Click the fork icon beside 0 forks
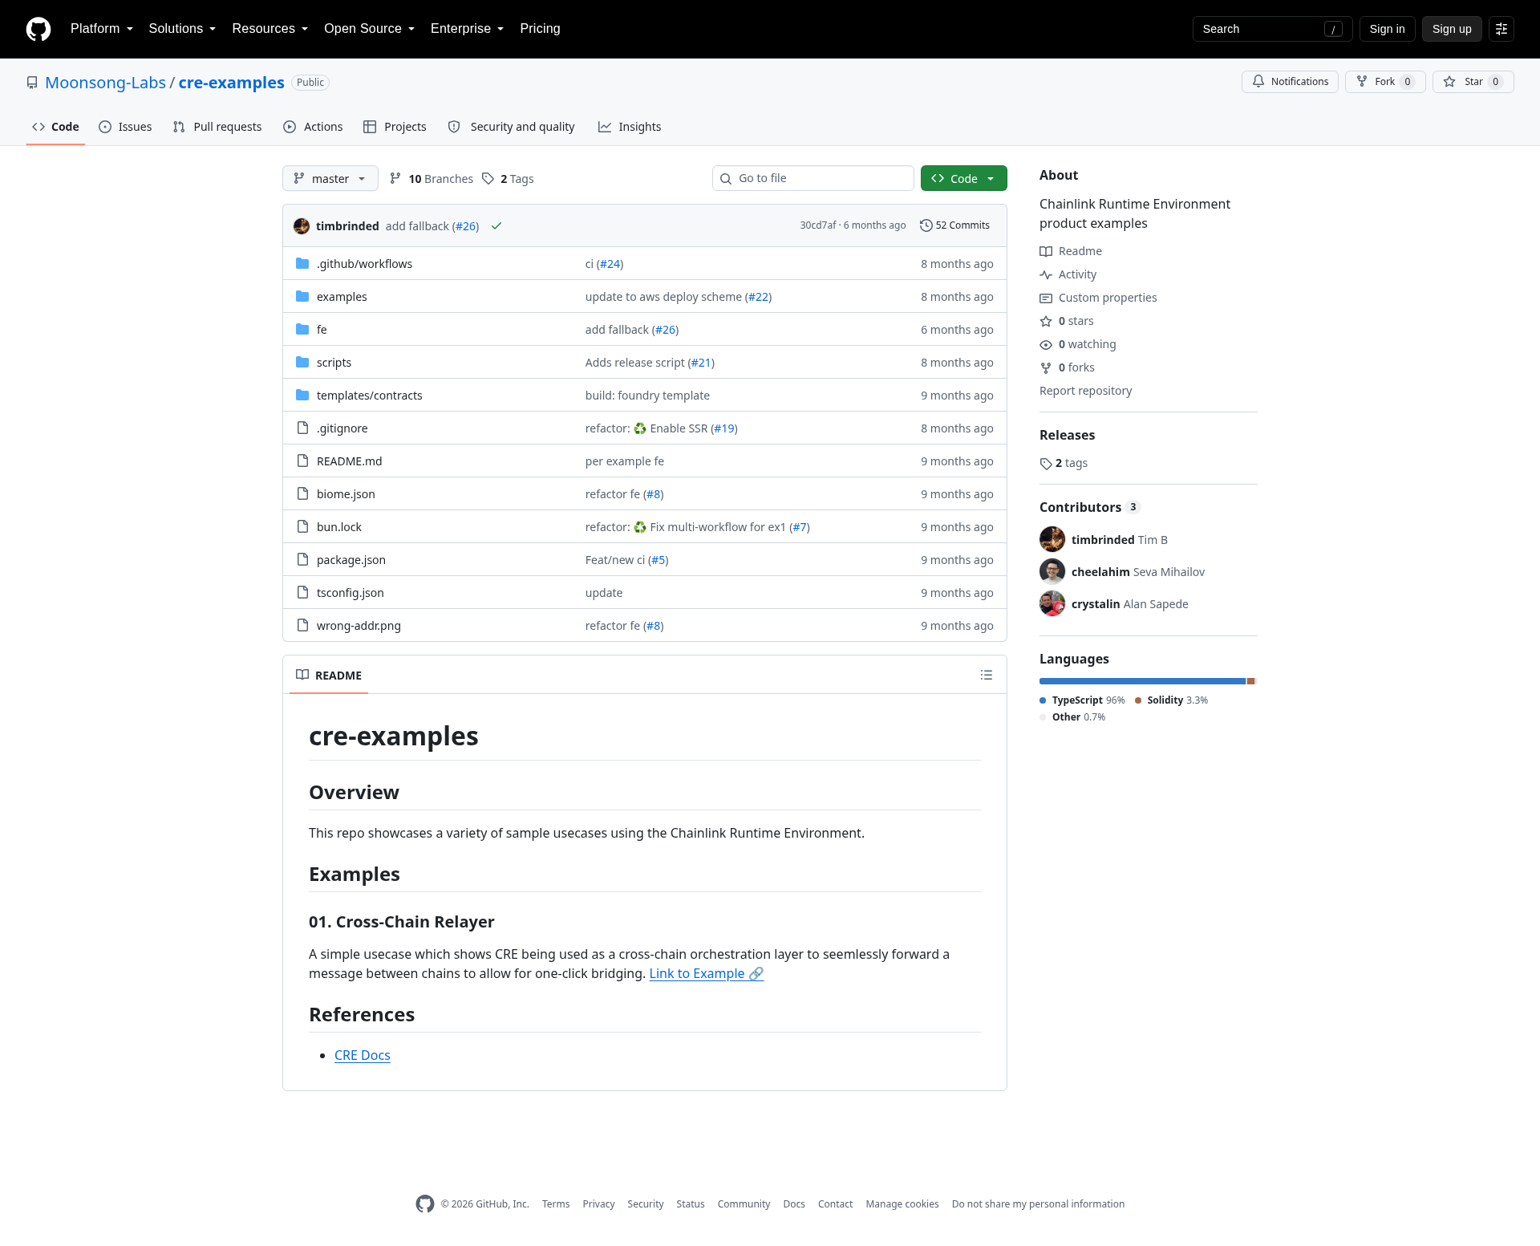Screen dimensions: 1540x1246 (1046, 368)
